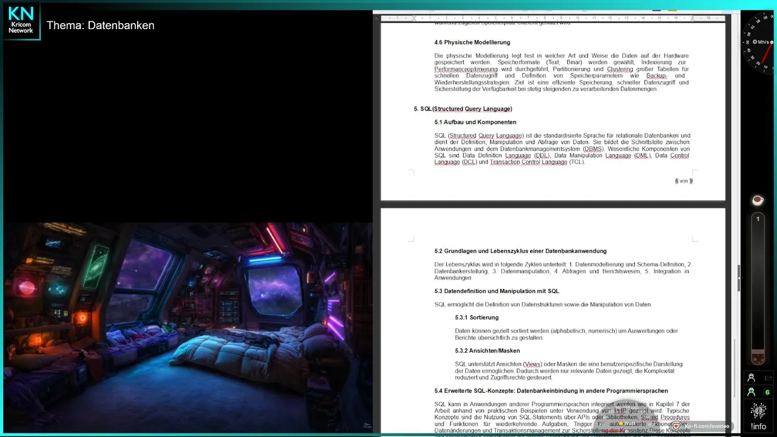
Task: Click the underlined word 'Performanceoptimierung'
Action: pyautogui.click(x=467, y=69)
